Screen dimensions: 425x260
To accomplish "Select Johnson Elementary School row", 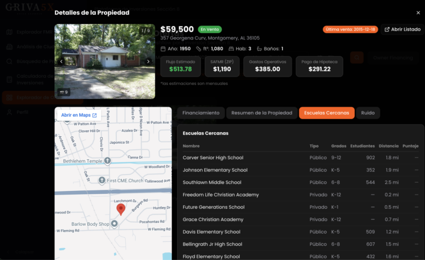I will [300, 170].
